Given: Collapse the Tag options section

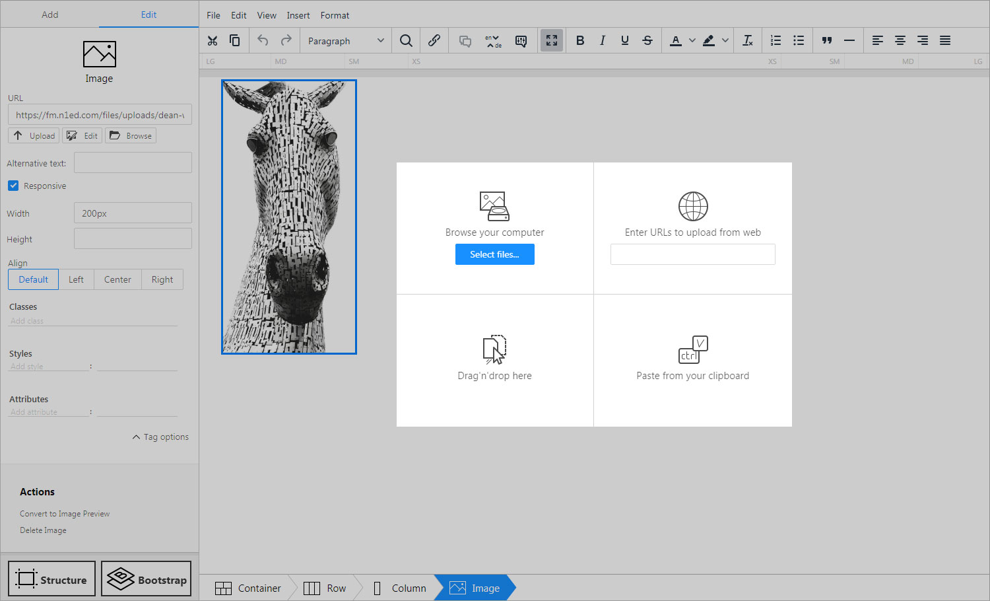Looking at the screenshot, I should 160,437.
